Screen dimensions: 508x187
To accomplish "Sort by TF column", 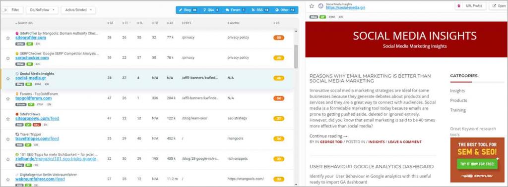I will (125, 23).
